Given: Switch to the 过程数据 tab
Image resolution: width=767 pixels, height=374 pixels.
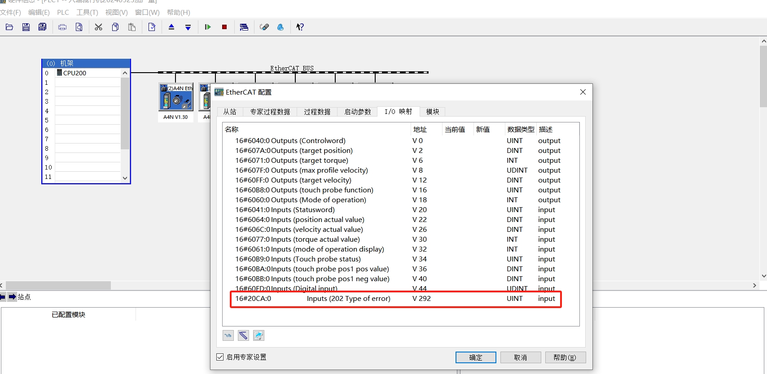Looking at the screenshot, I should [x=317, y=112].
